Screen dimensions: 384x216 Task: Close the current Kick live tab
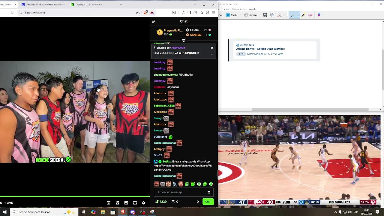click(15, 4)
